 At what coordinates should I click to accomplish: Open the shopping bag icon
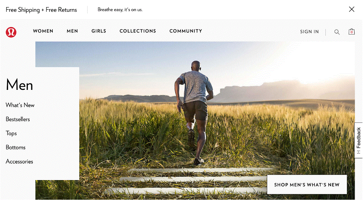pyautogui.click(x=351, y=32)
